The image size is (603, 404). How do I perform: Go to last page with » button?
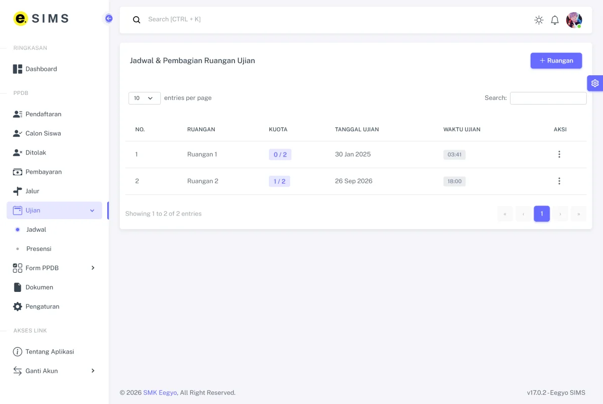pos(578,214)
